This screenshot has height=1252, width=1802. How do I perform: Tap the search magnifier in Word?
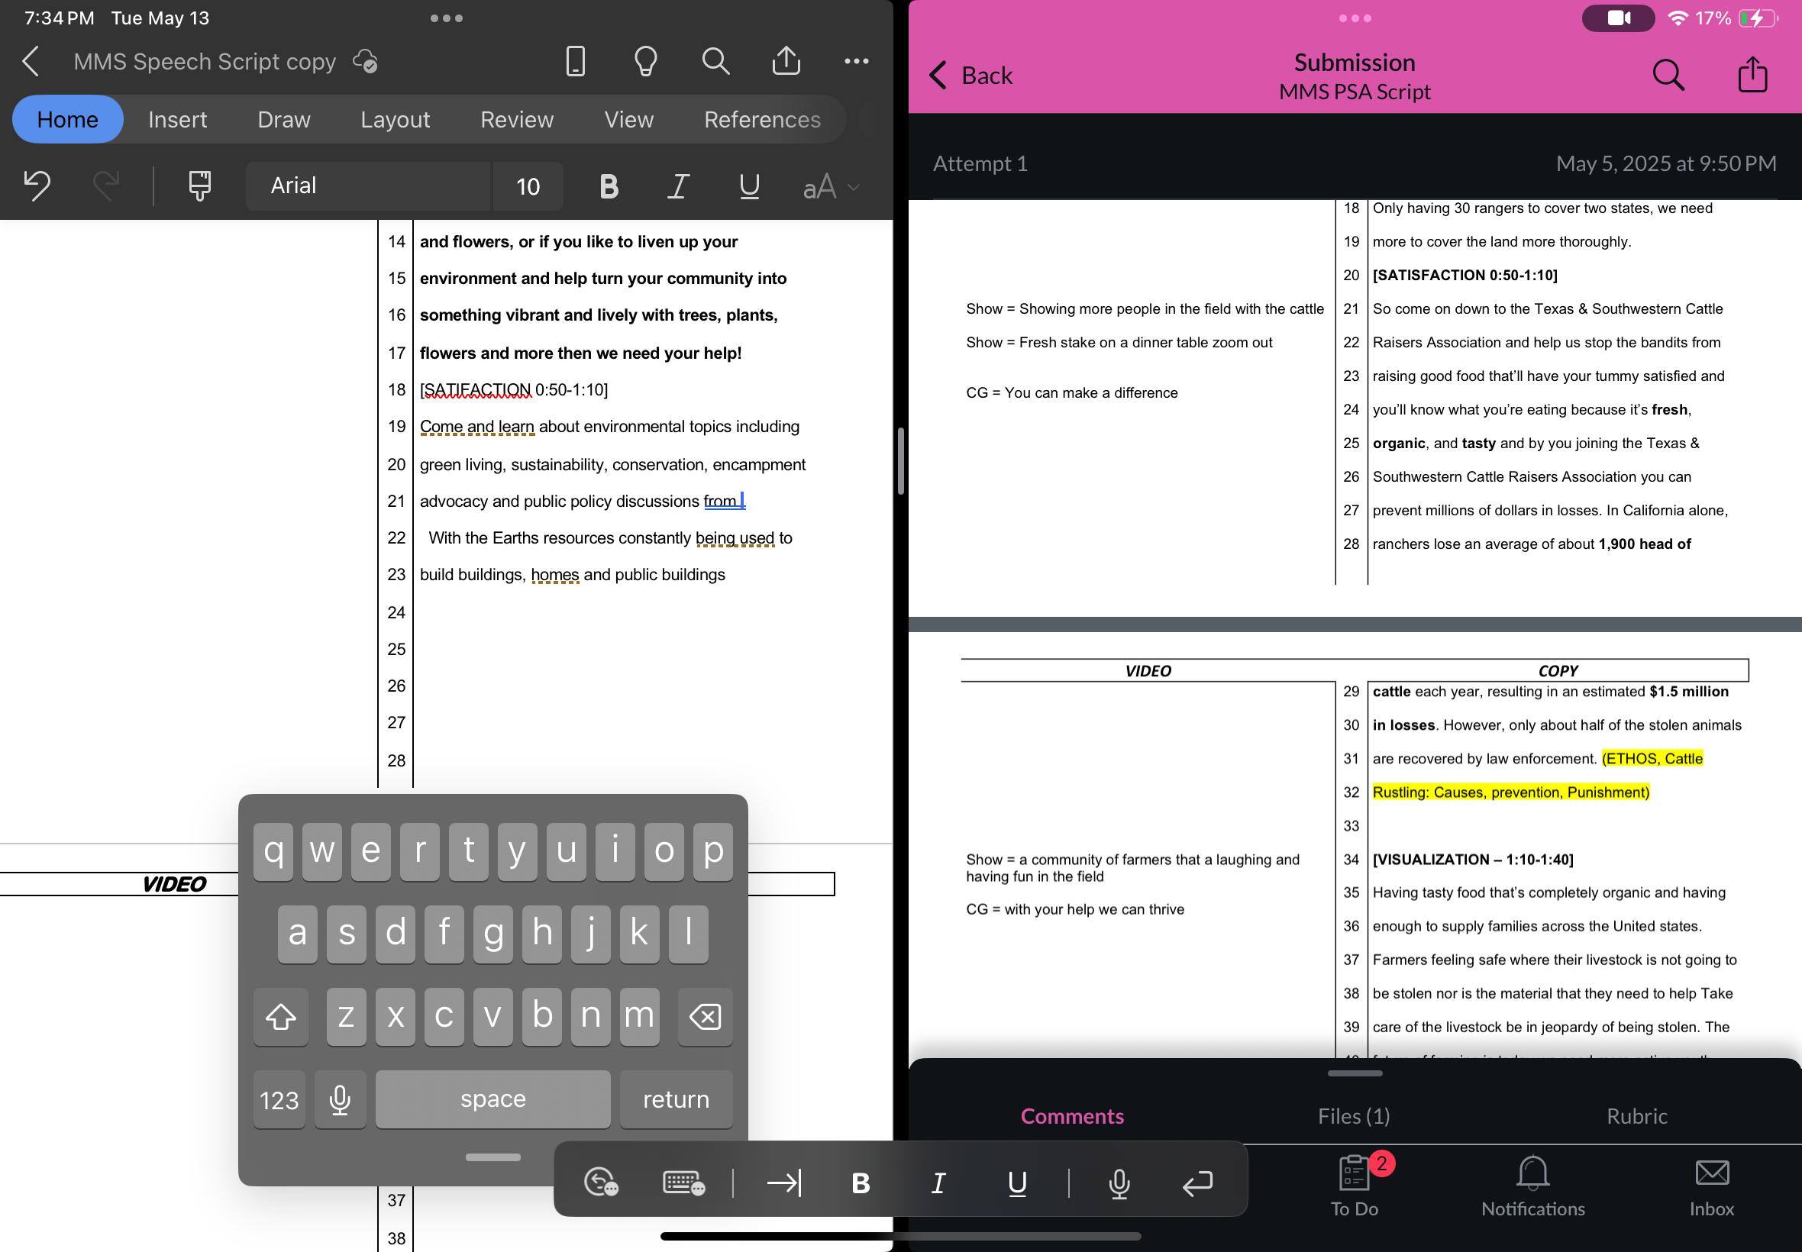coord(715,61)
